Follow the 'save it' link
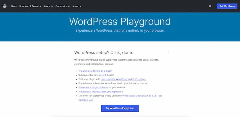 pos(102,75)
